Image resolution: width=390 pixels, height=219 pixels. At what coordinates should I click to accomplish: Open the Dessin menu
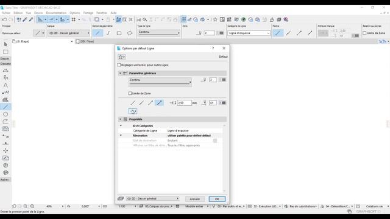click(x=38, y=13)
